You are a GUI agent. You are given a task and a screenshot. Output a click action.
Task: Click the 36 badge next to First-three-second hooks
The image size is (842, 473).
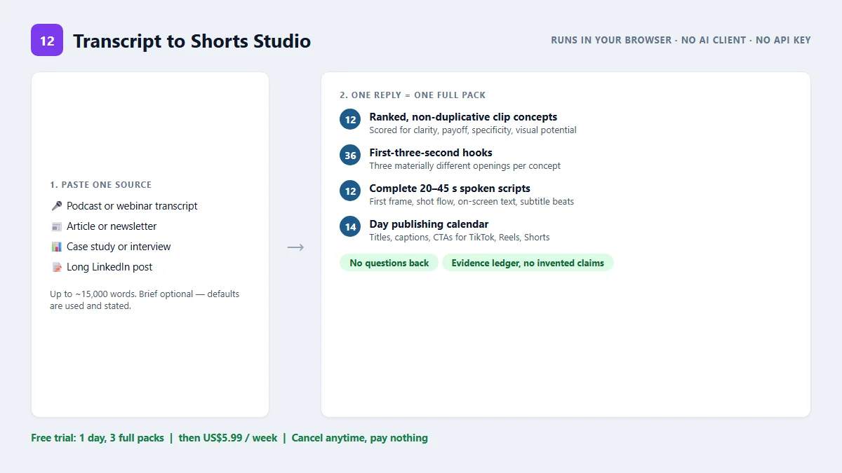click(x=350, y=156)
